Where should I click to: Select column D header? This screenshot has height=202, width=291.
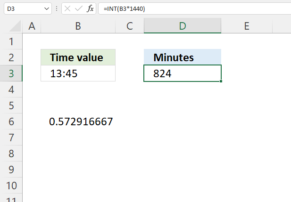(183, 26)
